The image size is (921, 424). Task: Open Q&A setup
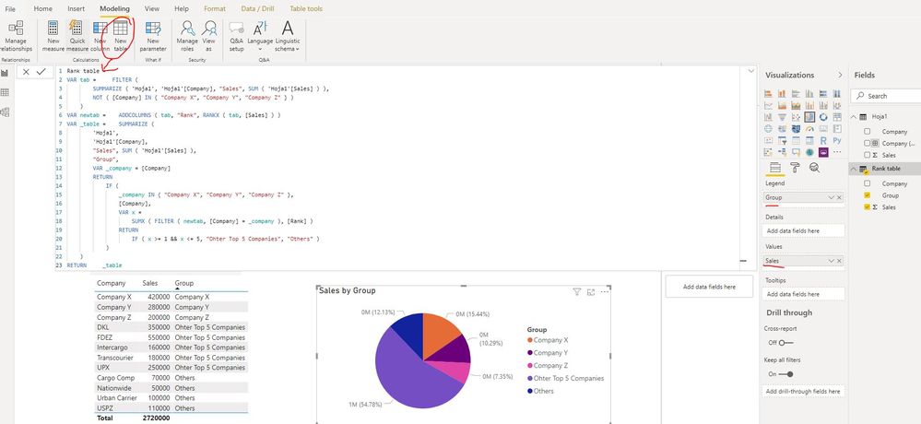click(236, 37)
